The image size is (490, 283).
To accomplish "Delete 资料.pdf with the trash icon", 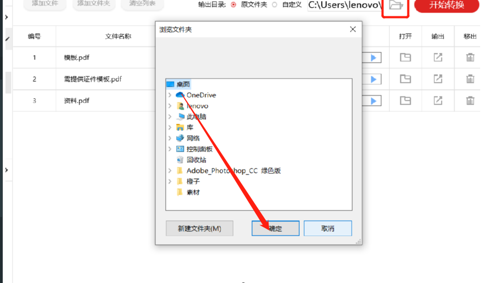I will [470, 100].
